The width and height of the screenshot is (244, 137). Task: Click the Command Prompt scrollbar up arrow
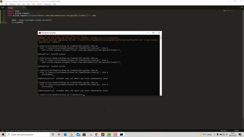(161, 36)
